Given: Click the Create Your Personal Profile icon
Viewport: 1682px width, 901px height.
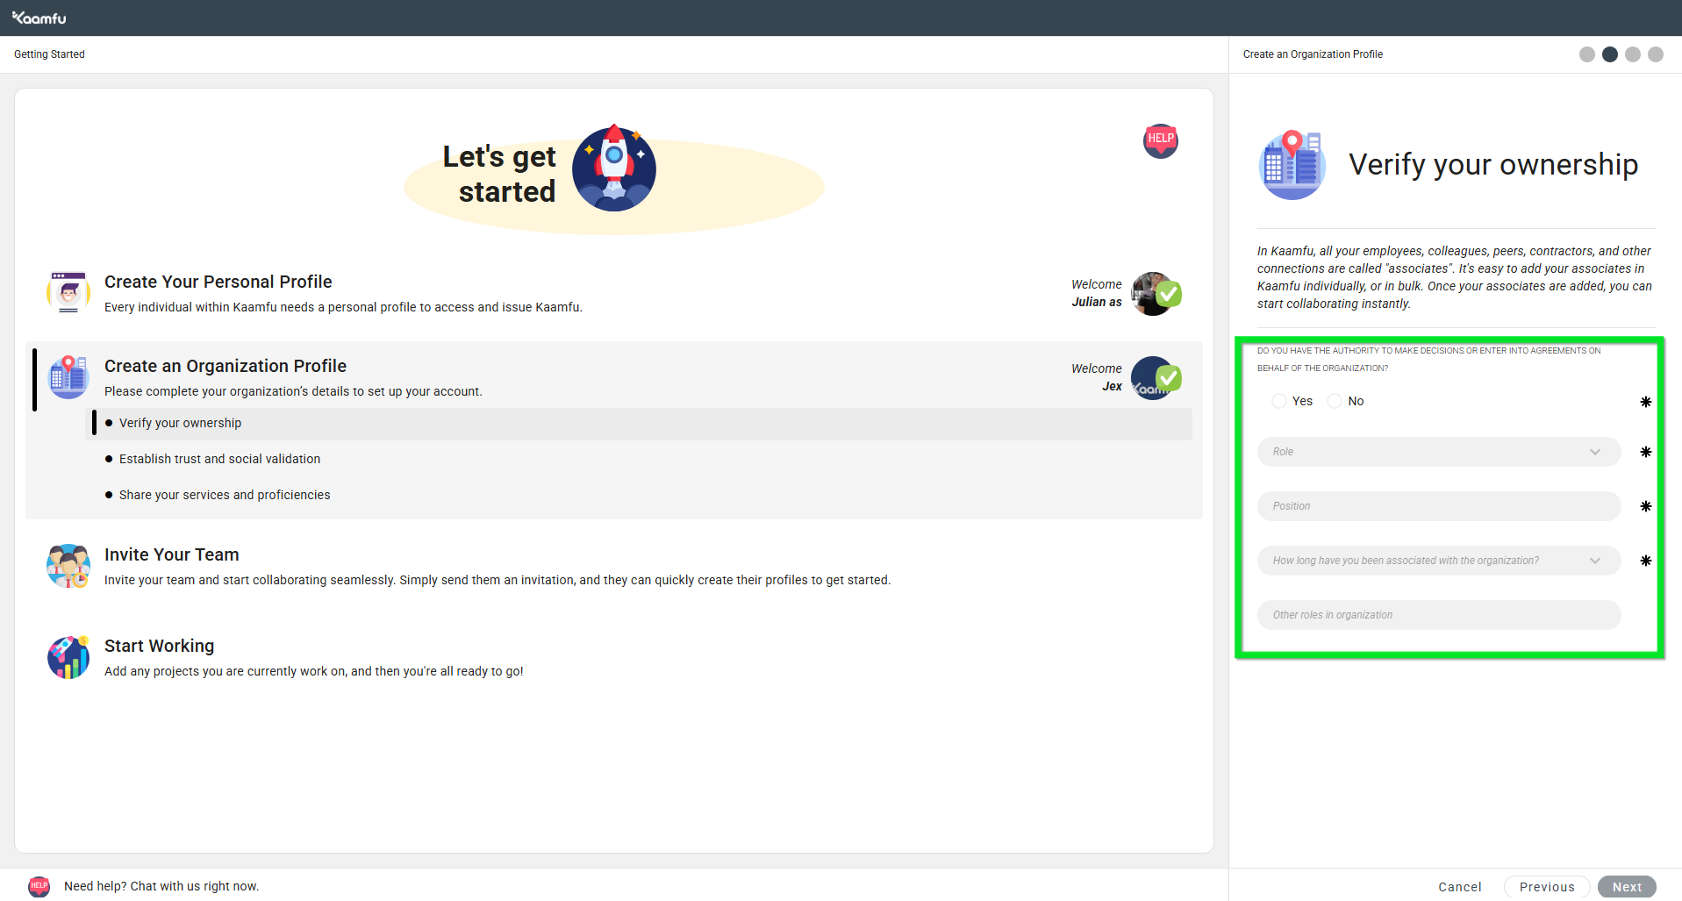Looking at the screenshot, I should (x=68, y=292).
